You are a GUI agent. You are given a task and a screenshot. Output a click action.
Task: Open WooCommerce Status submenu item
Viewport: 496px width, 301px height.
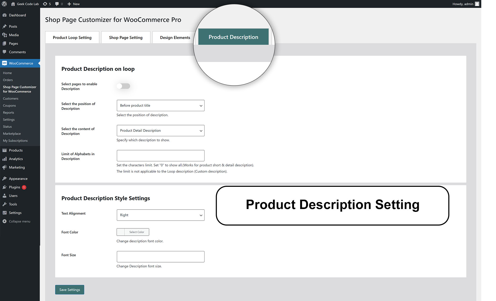tap(7, 126)
